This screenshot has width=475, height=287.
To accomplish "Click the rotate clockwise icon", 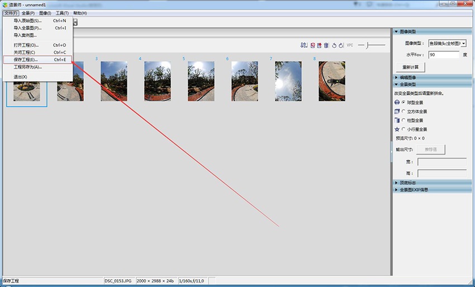I will point(340,45).
